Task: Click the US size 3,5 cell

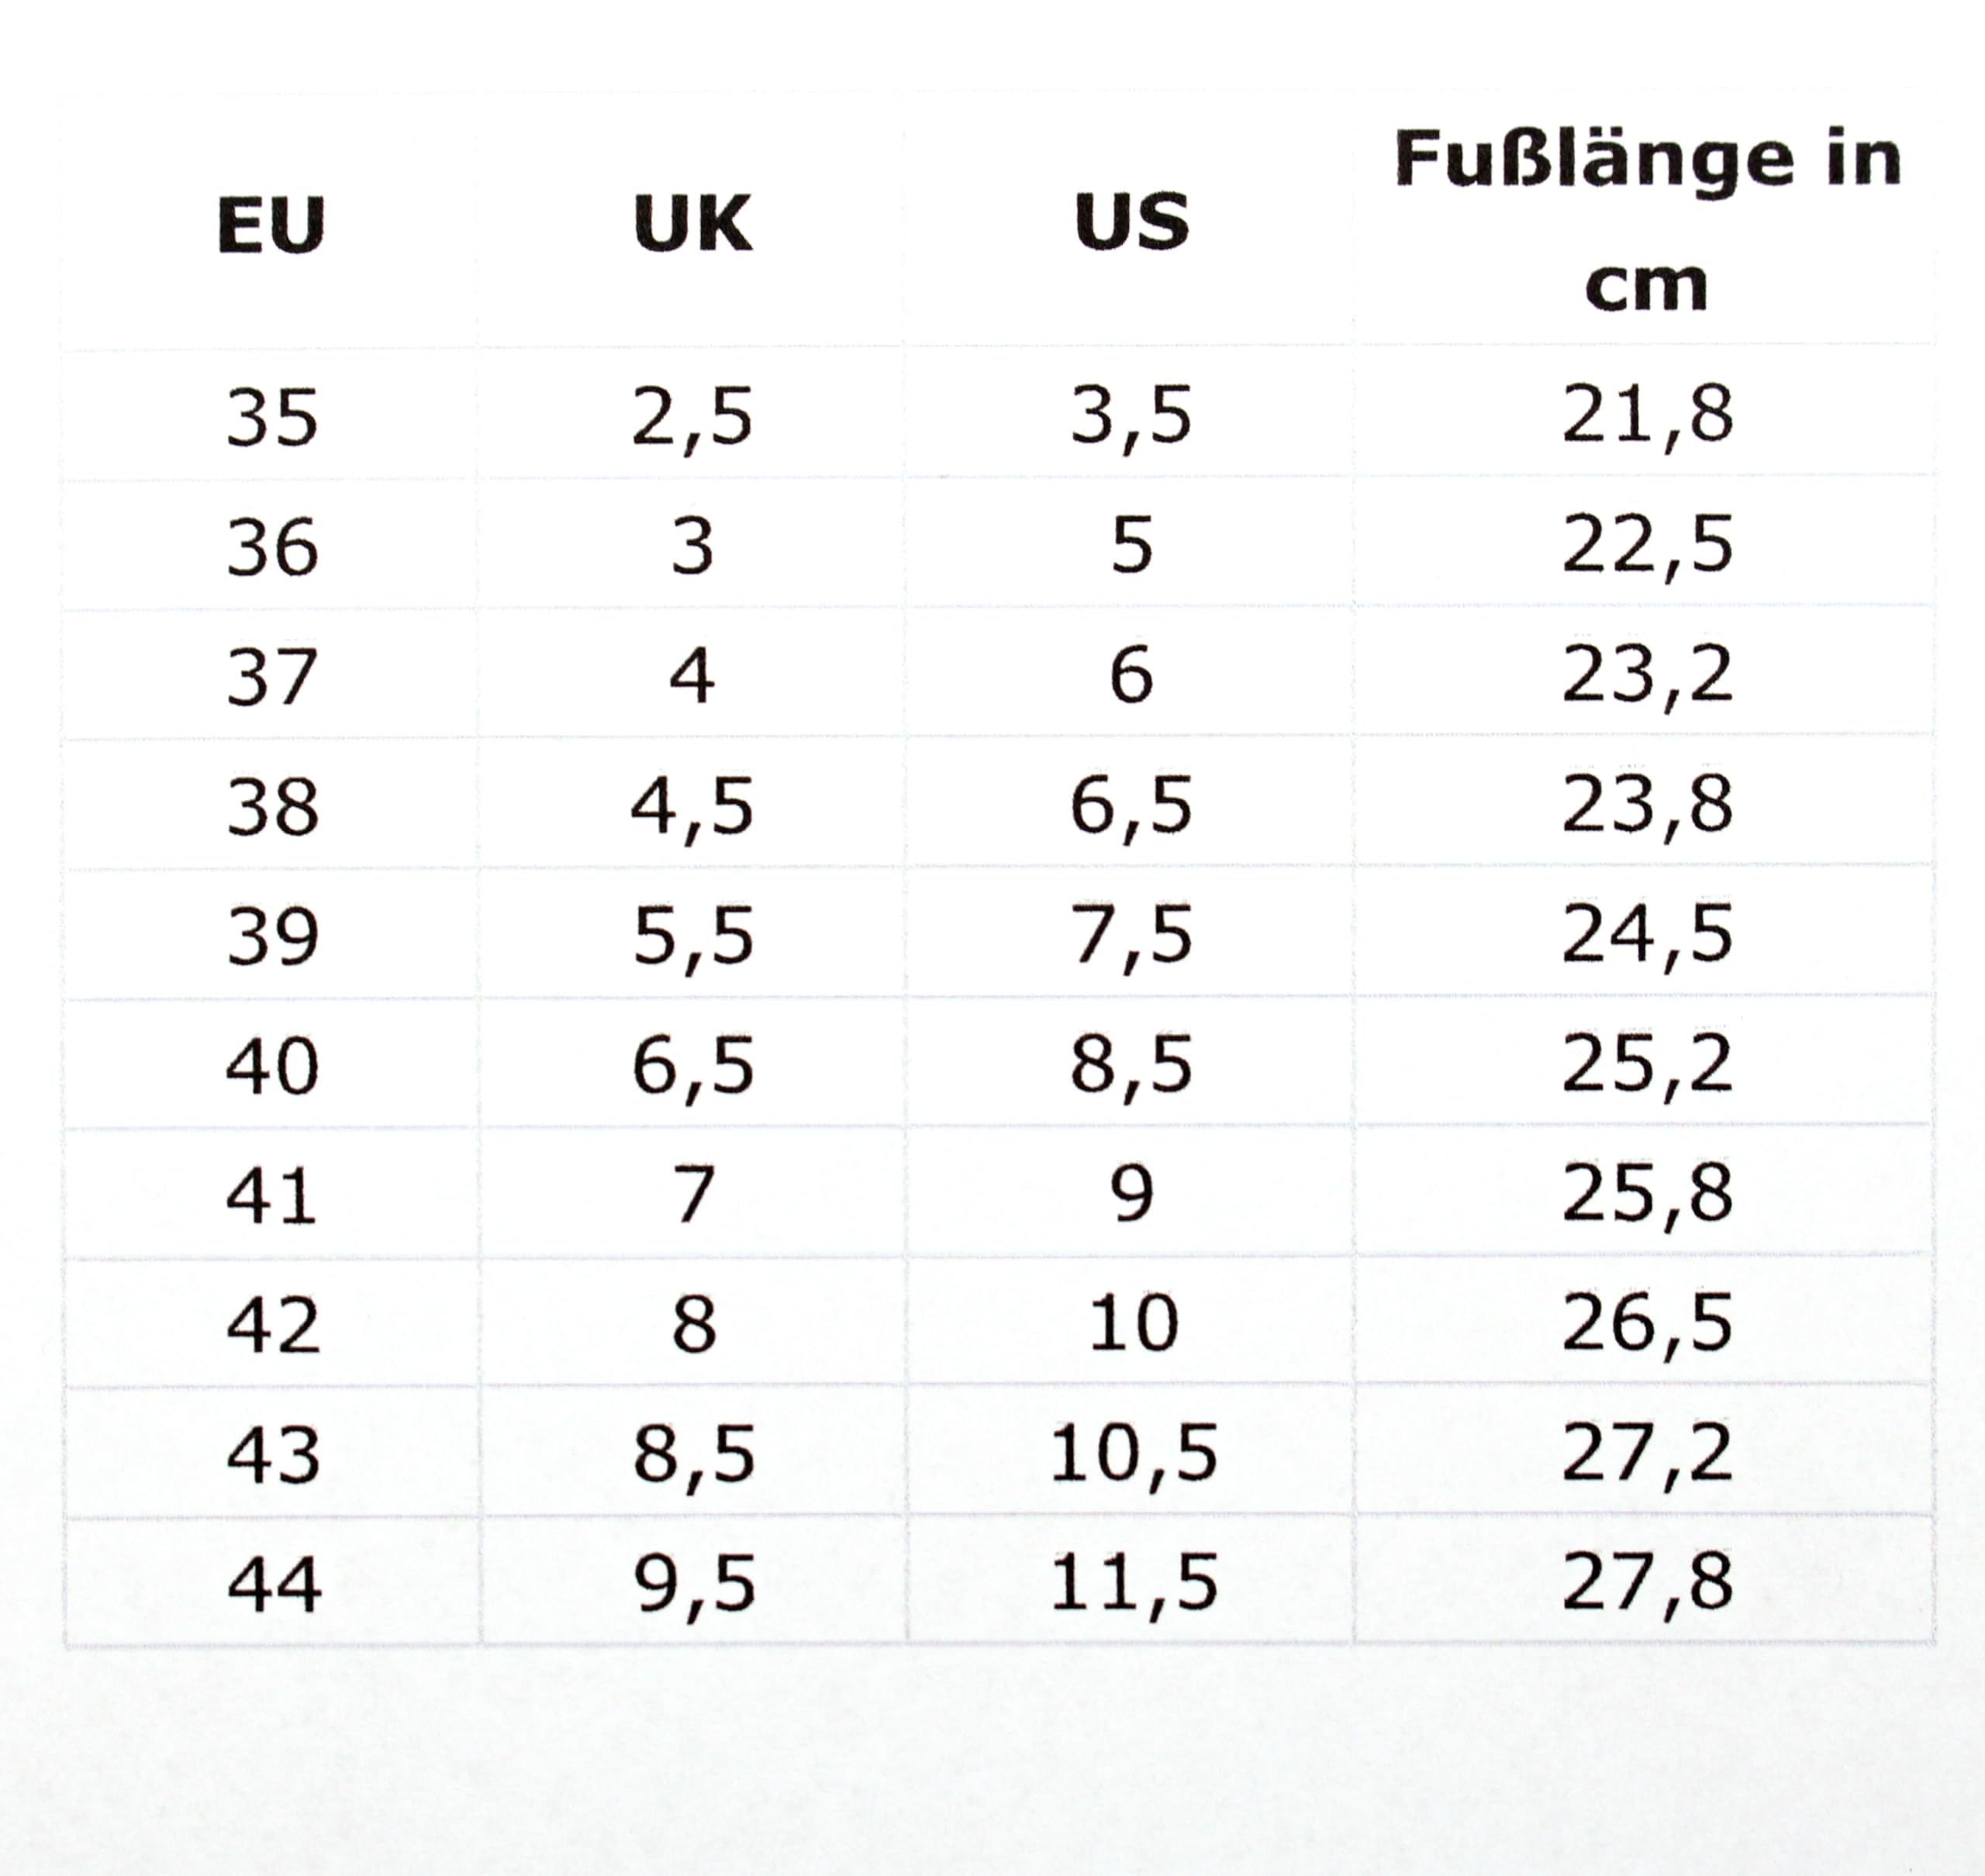Action: click(x=1131, y=416)
